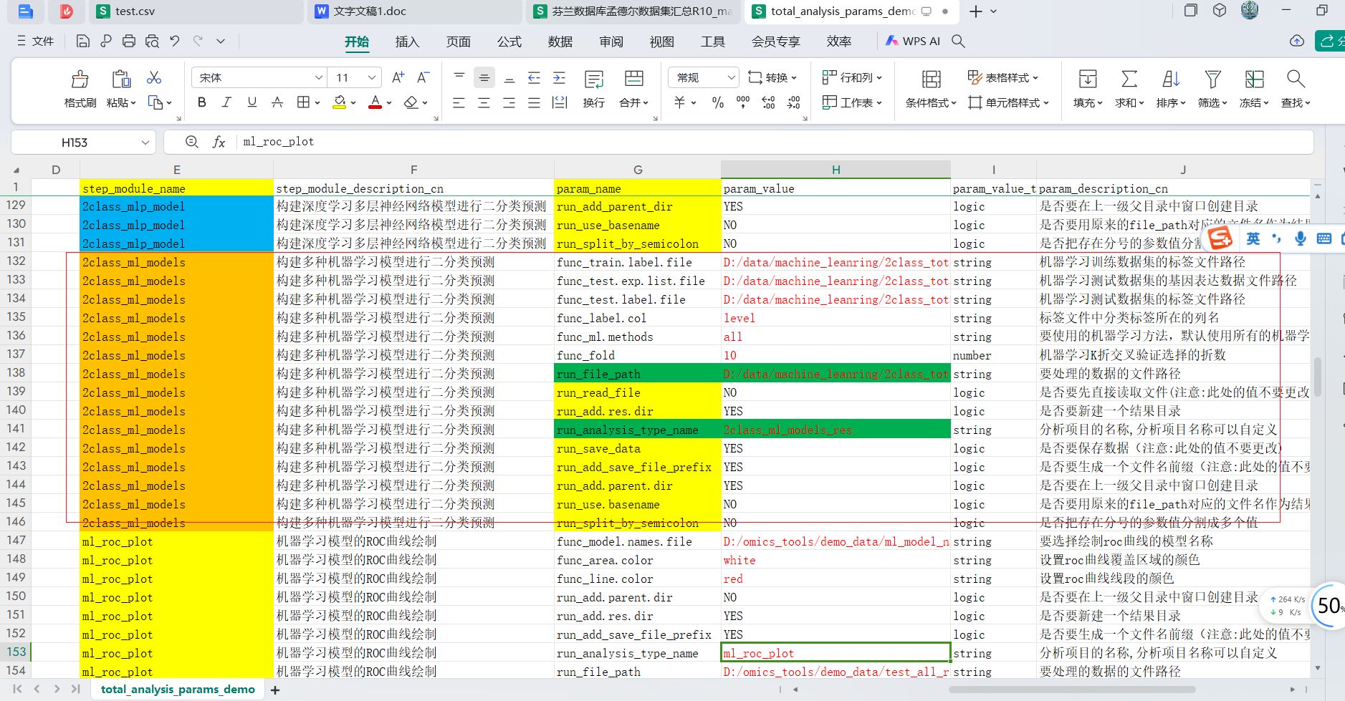Click the center horizontal alignment icon

coord(484,103)
